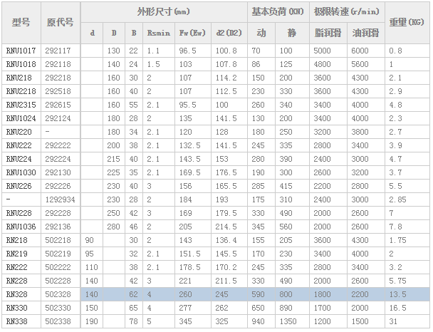Click the highlighted RN328 model cell
The width and height of the screenshot is (433, 332).
(x=16, y=294)
